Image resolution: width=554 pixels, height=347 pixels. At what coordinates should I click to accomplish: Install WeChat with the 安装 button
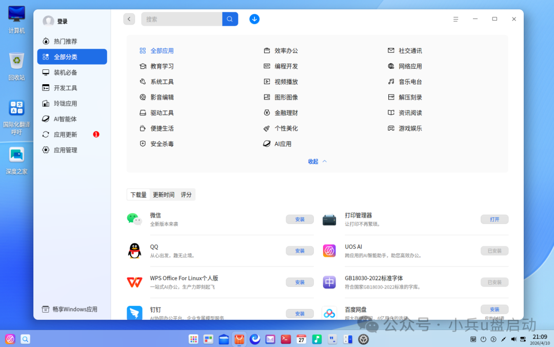300,219
